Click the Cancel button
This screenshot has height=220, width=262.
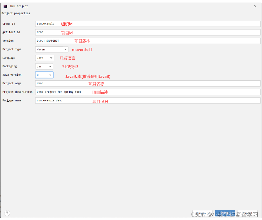pyautogui.click(x=247, y=213)
